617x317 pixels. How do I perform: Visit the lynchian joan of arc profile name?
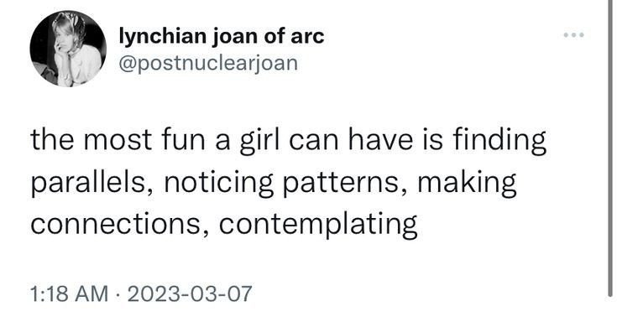[222, 37]
